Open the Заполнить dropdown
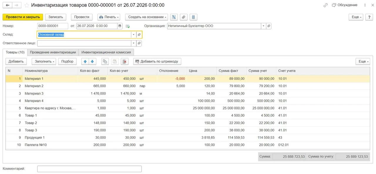 click(x=44, y=61)
